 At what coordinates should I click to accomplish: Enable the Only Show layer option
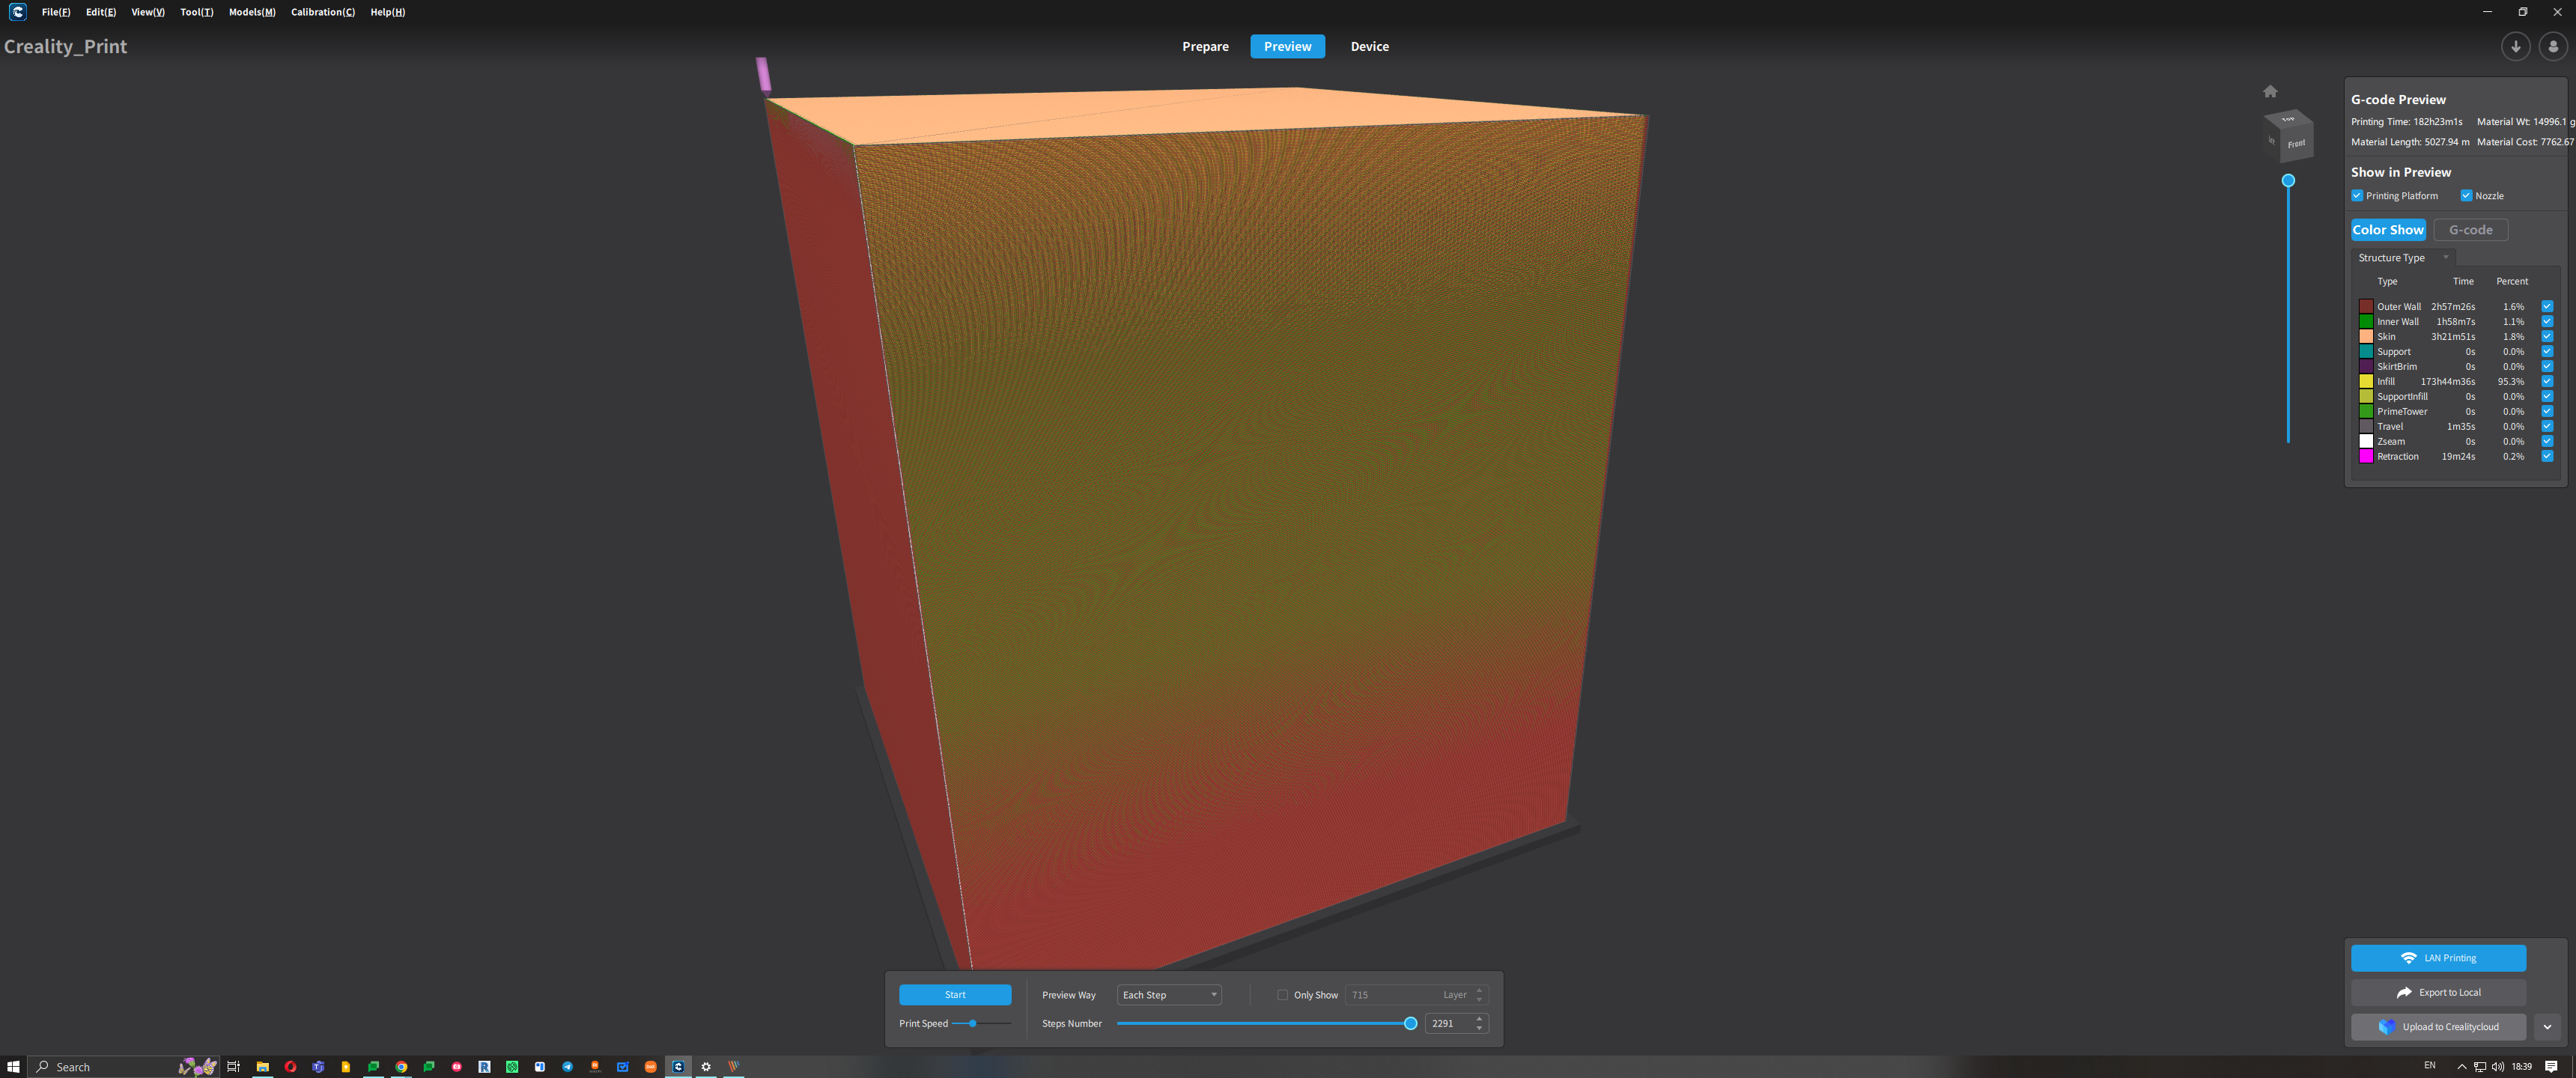click(1282, 994)
